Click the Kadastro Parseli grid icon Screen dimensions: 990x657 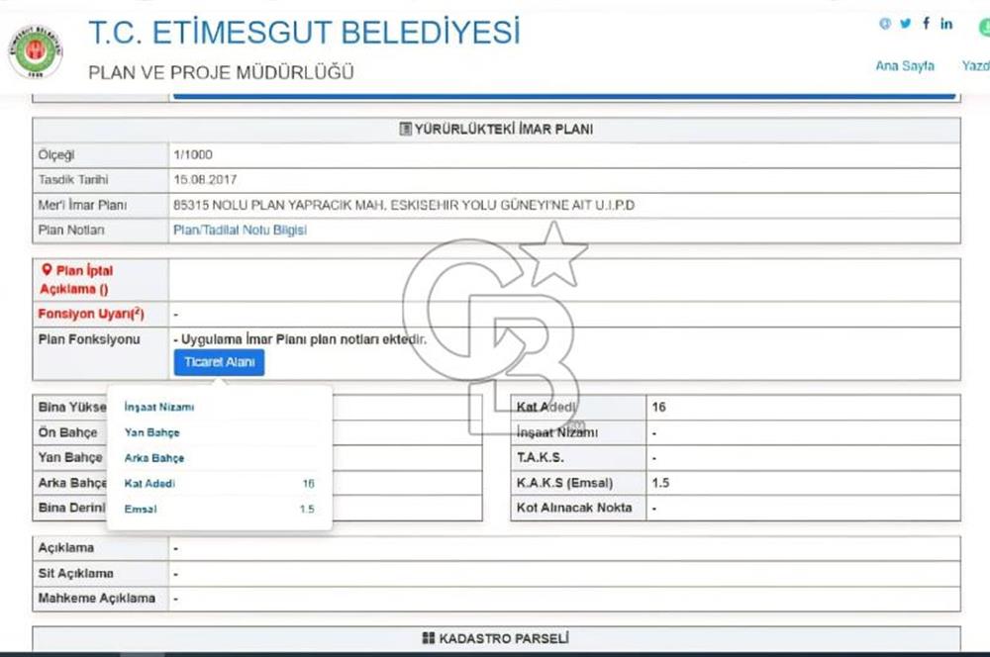[428, 639]
